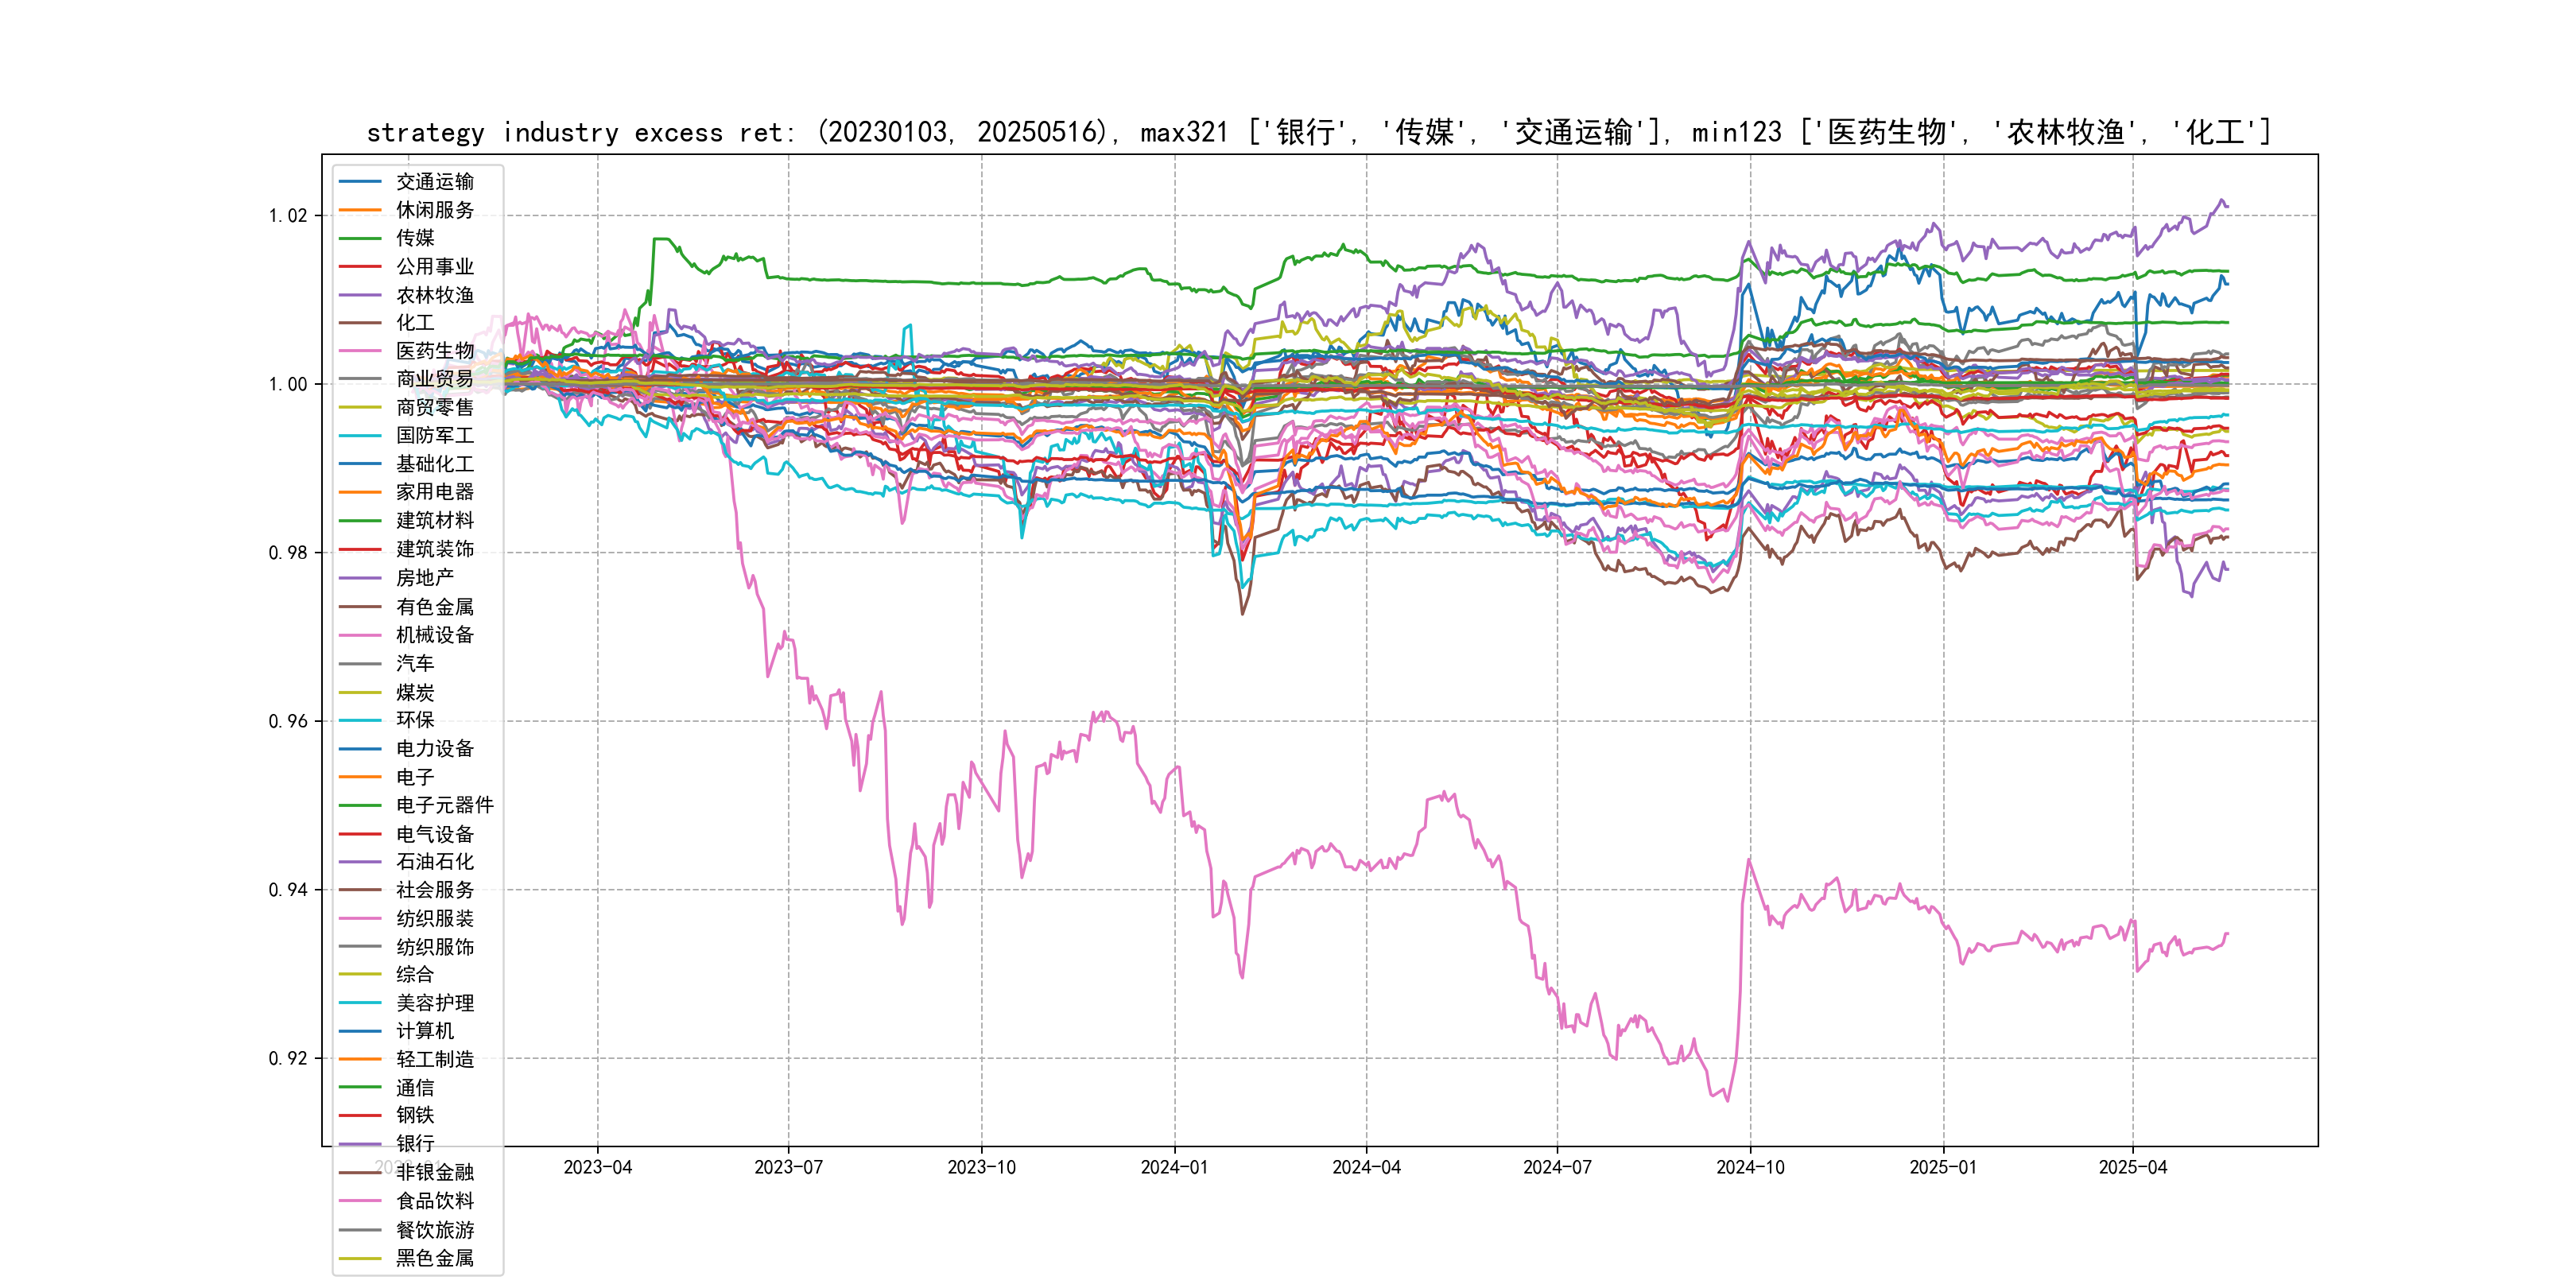Image resolution: width=2576 pixels, height=1288 pixels.
Task: Click the 0.92 y-axis value label
Action: tap(288, 1058)
